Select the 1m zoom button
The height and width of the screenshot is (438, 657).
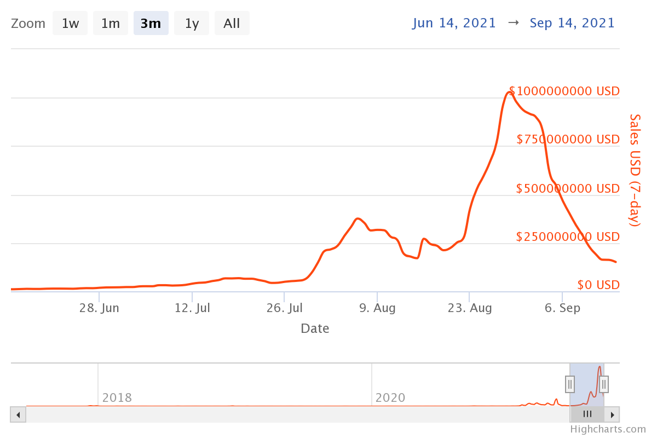pyautogui.click(x=111, y=24)
